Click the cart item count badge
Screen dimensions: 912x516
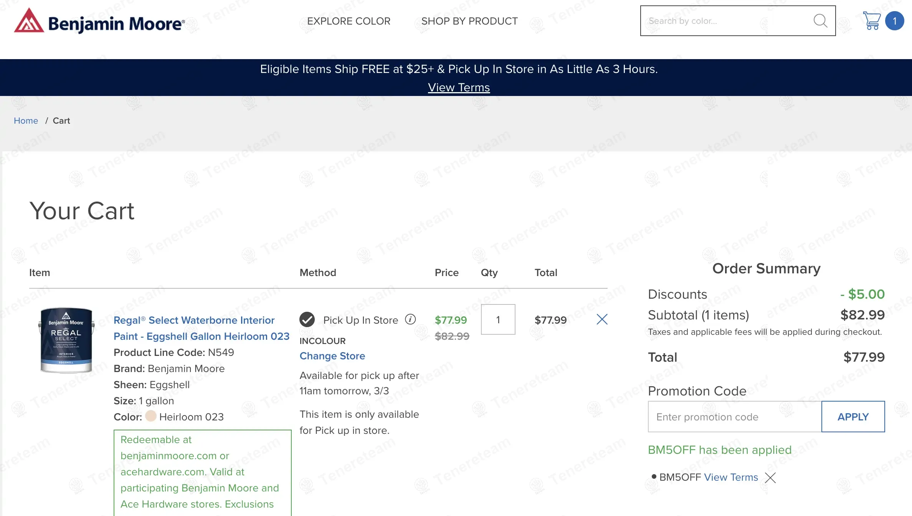coord(894,21)
